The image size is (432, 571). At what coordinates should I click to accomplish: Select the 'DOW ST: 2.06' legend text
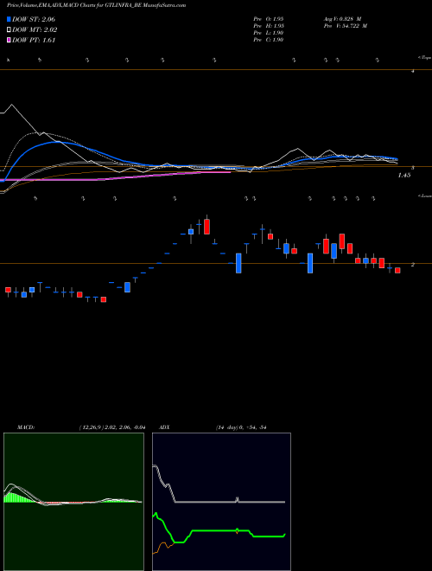click(x=34, y=19)
